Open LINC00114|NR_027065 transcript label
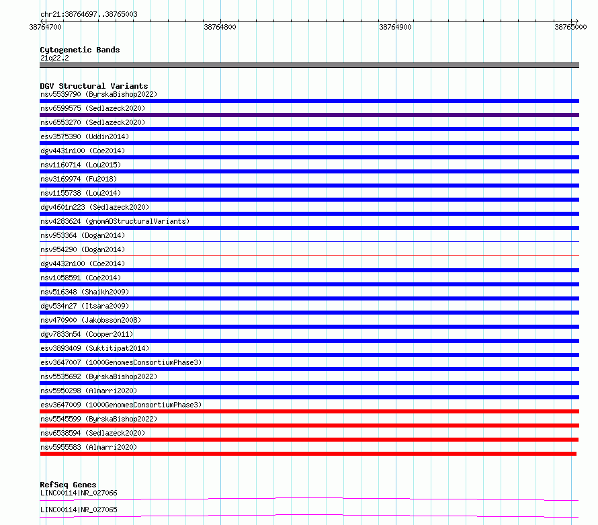Image resolution: width=598 pixels, height=525 pixels. 79,510
